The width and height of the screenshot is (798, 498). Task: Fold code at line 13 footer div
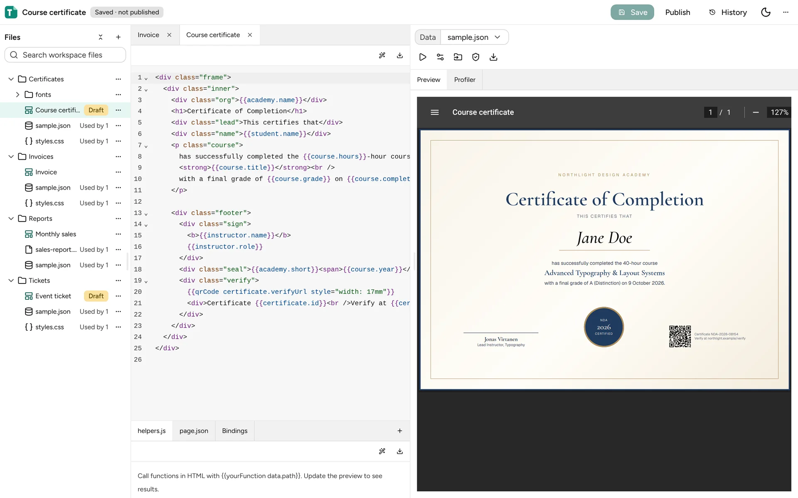coord(146,214)
